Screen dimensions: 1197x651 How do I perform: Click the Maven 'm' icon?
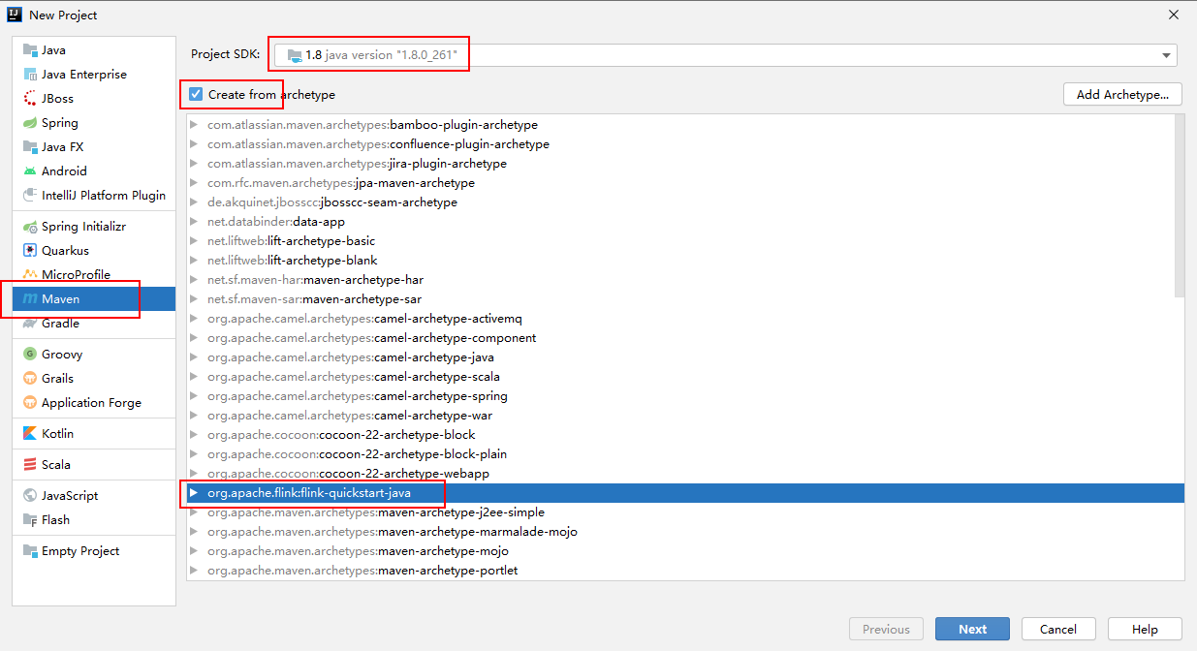[30, 299]
